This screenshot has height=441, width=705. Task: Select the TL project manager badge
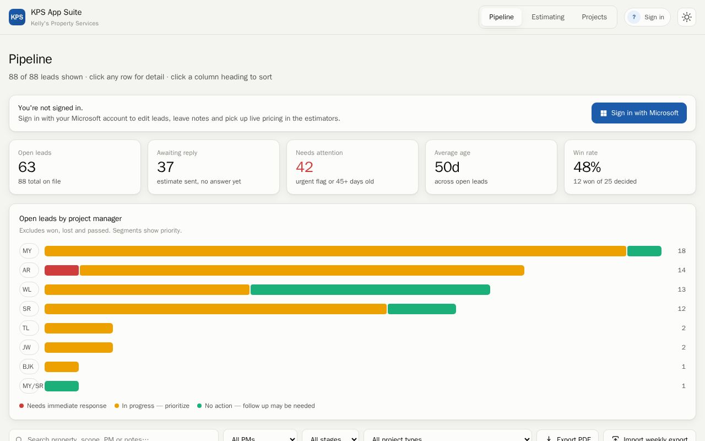[29, 328]
